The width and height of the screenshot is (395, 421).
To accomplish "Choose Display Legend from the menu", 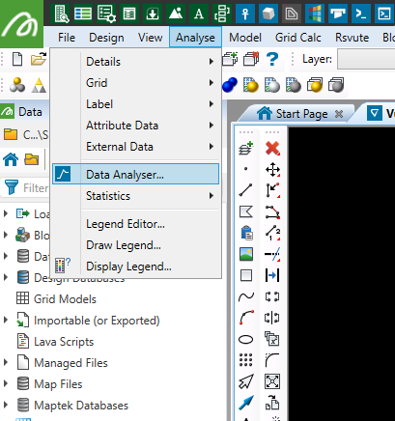I will [x=135, y=267].
